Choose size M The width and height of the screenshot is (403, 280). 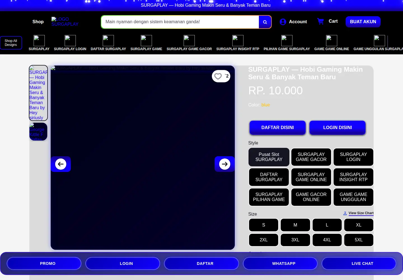295,225
